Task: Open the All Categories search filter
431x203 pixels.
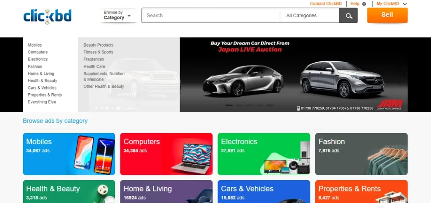Action: point(309,16)
